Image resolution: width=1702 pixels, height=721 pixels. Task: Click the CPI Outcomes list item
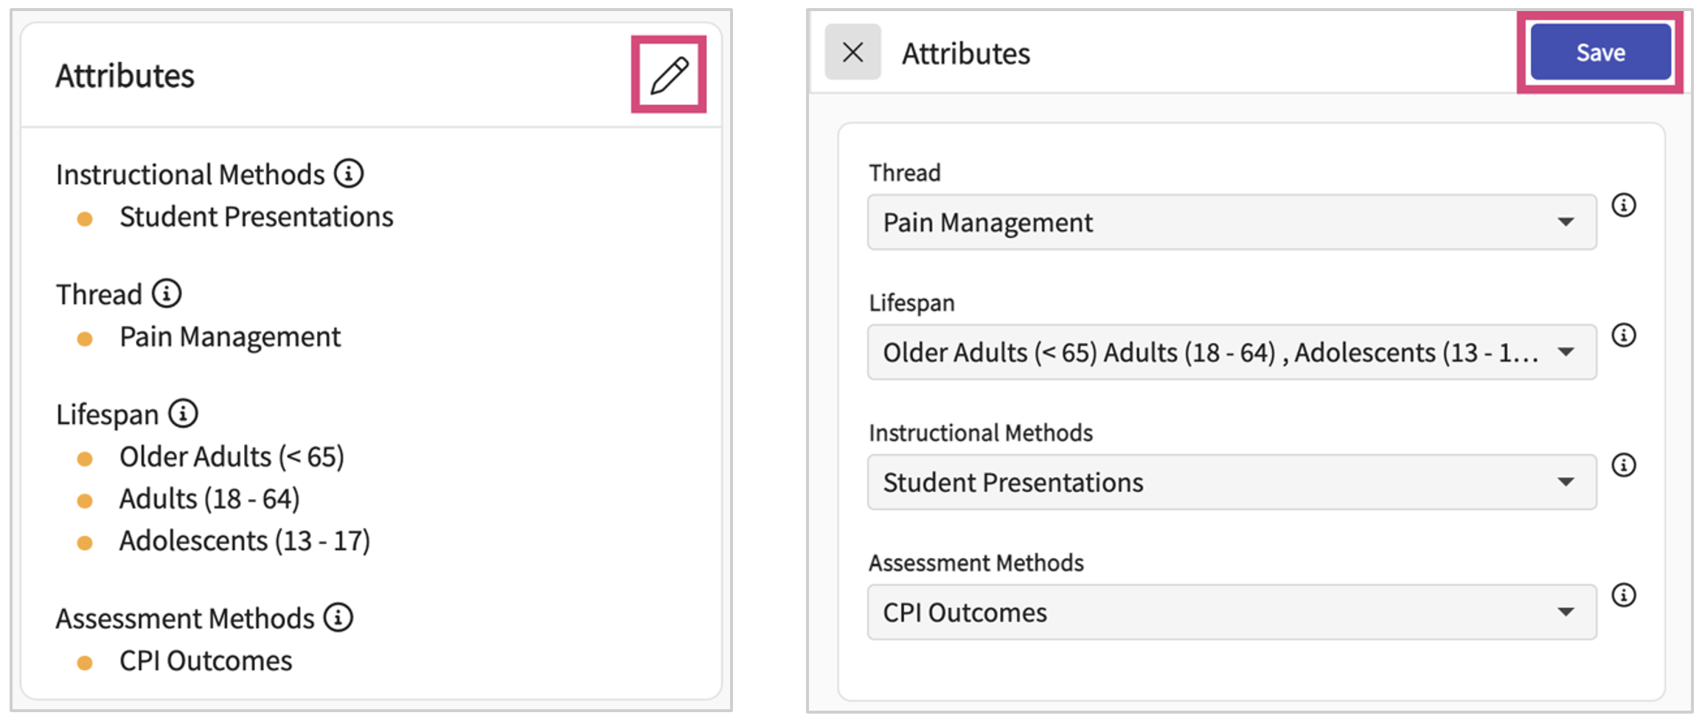[206, 661]
